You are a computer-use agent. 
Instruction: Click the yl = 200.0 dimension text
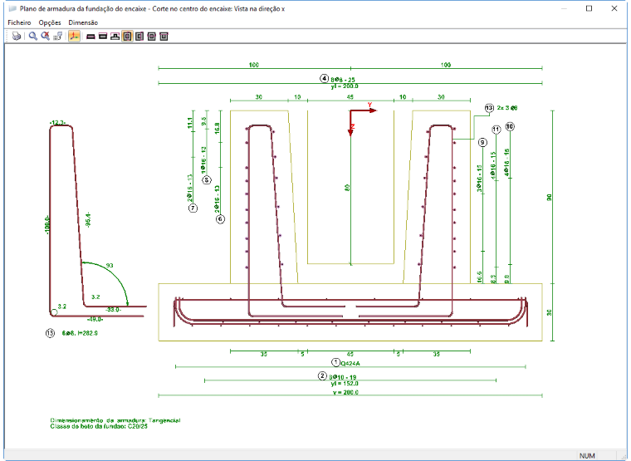345,86
